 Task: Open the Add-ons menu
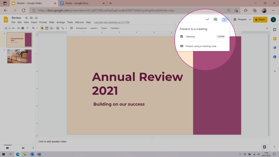pos(80,22)
